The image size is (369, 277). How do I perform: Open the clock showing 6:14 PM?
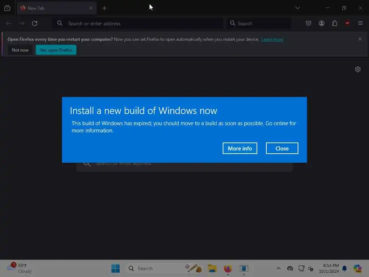tap(329, 268)
